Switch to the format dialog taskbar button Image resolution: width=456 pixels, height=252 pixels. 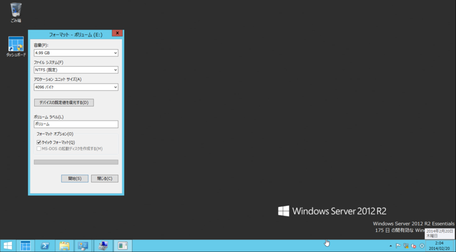[123, 246]
